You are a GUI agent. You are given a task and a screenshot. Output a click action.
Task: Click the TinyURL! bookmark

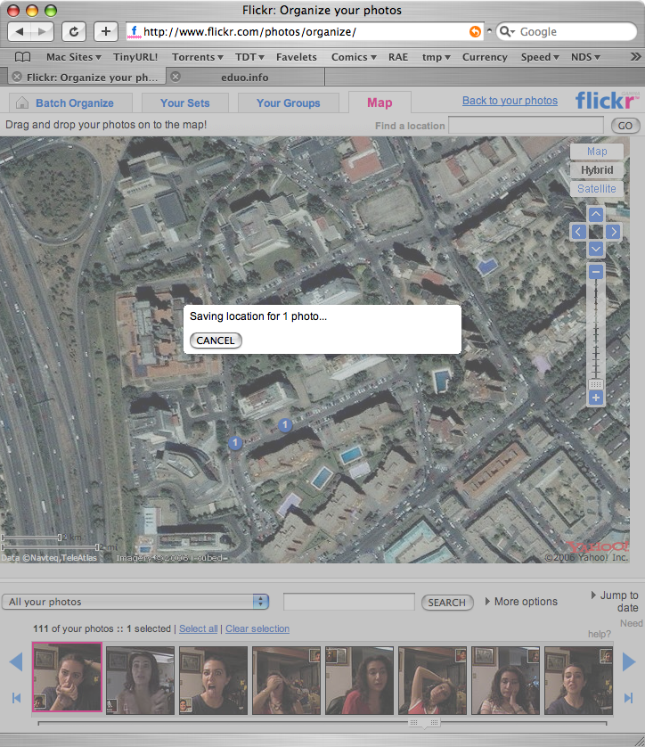pyautogui.click(x=135, y=57)
